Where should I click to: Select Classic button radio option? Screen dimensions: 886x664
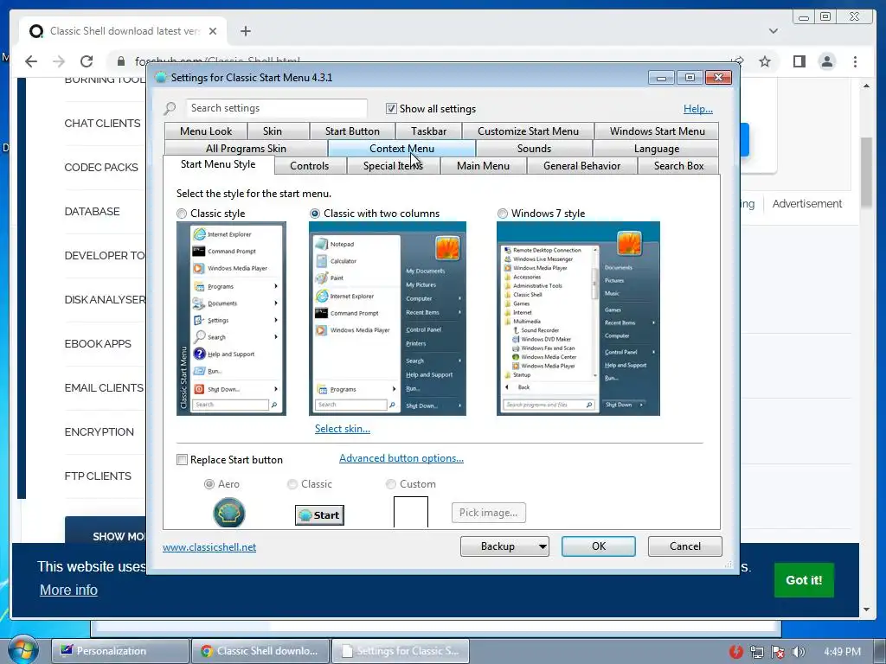292,484
